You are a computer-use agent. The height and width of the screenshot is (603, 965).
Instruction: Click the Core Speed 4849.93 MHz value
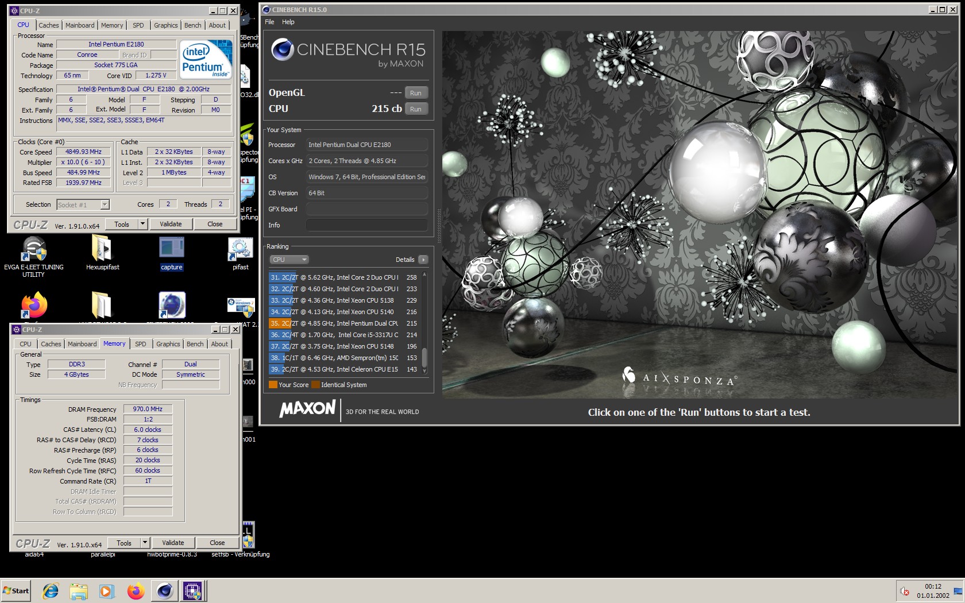point(83,152)
